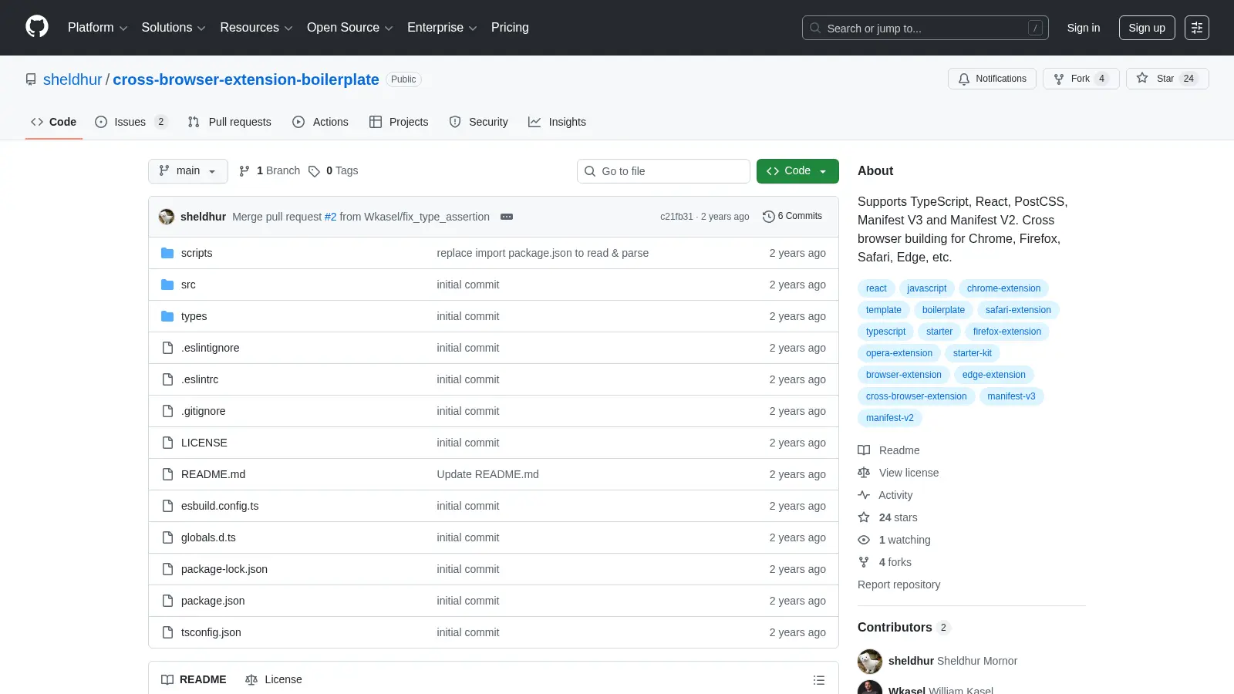Click sheldhur contributor avatar

pos(870,661)
